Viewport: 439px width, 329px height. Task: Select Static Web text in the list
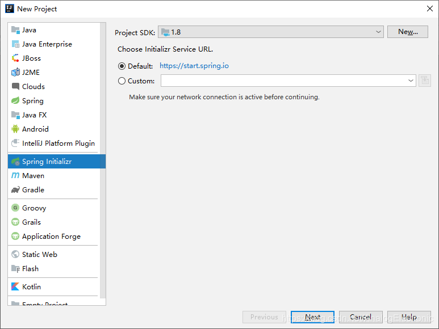pos(40,254)
